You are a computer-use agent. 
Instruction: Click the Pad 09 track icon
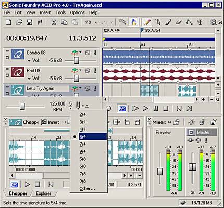pos(18,72)
